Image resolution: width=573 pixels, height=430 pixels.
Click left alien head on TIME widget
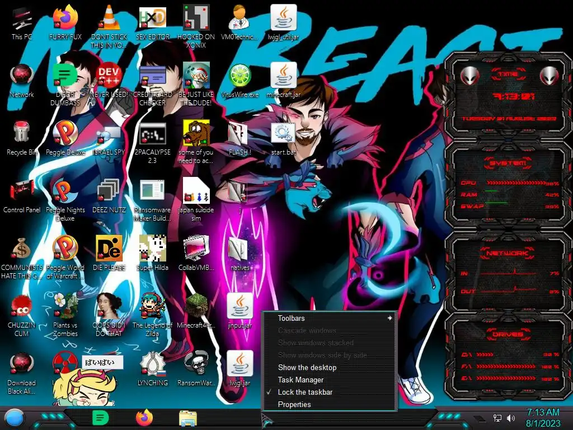click(469, 76)
